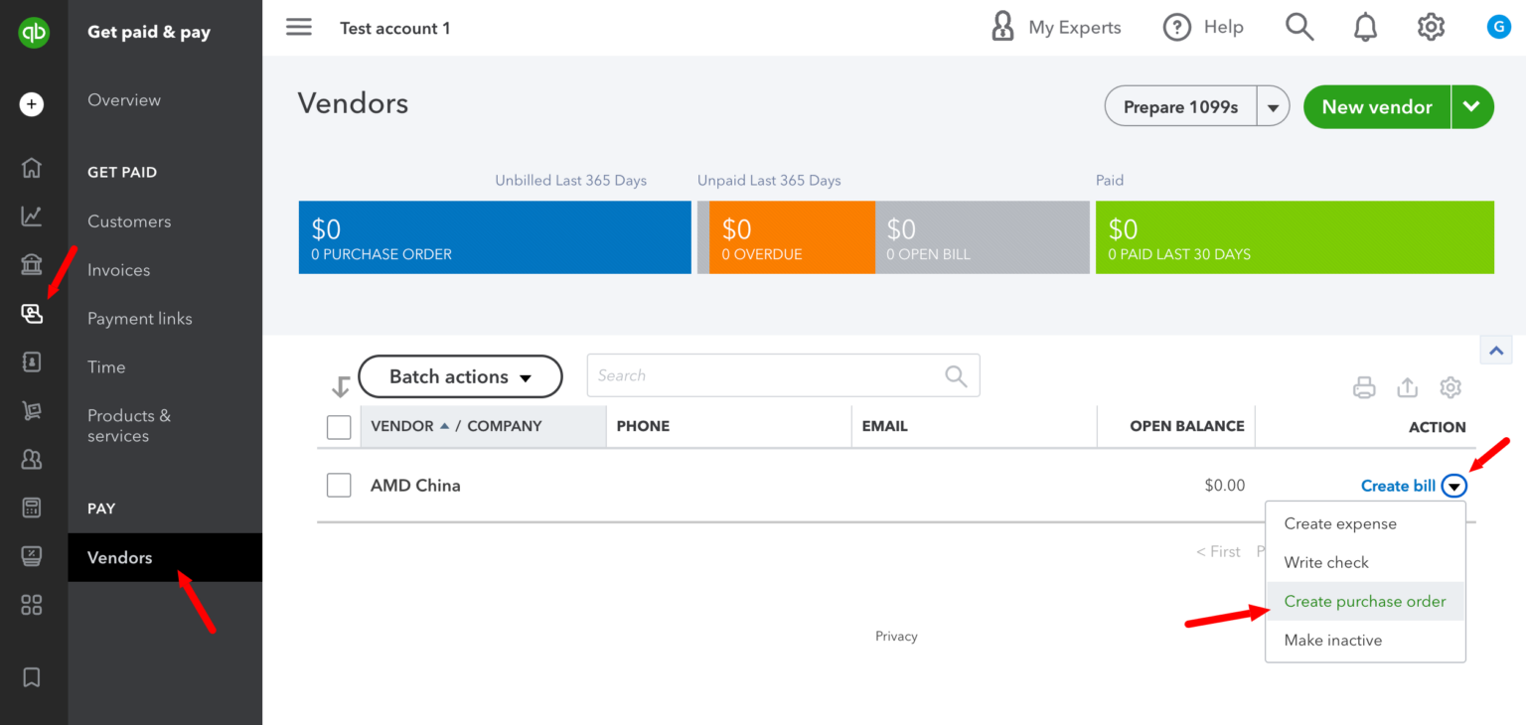Open the dropdown arrow beside Prepare 1099s

point(1274,106)
